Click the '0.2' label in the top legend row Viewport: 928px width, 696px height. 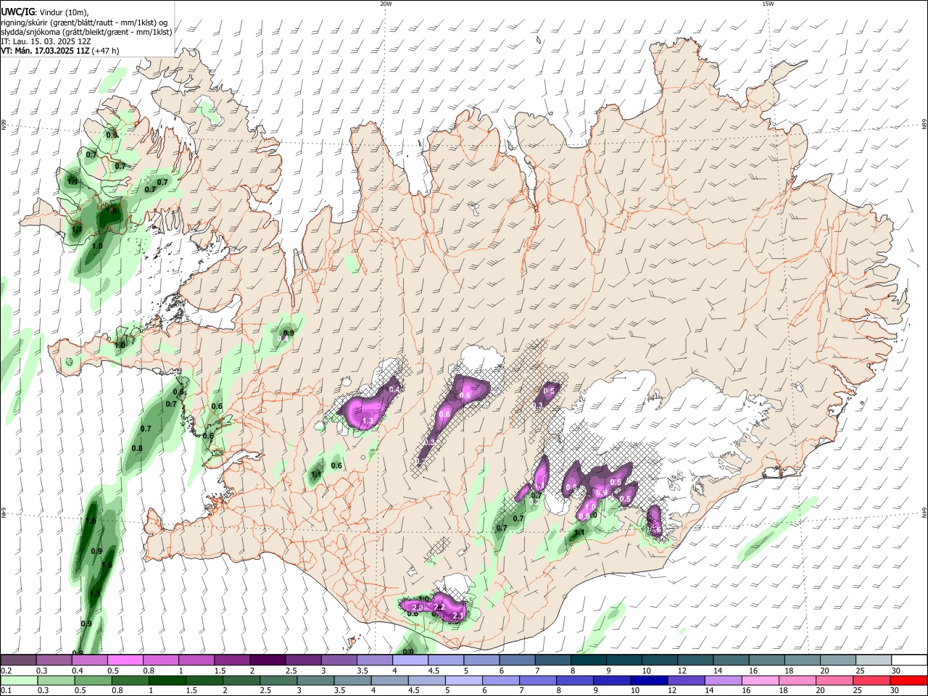(6, 671)
